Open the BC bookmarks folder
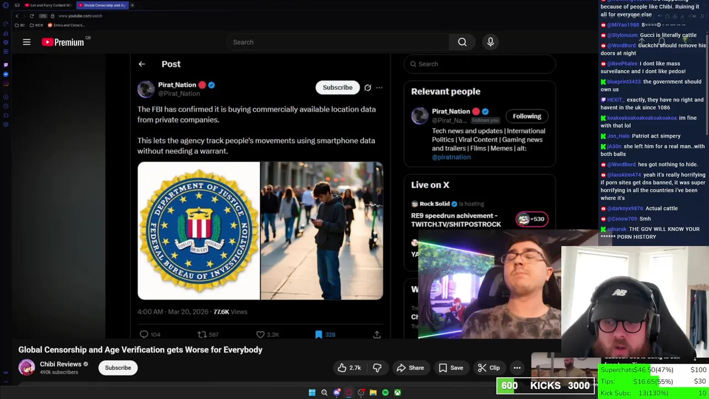This screenshot has height=399, width=709. [x=20, y=25]
